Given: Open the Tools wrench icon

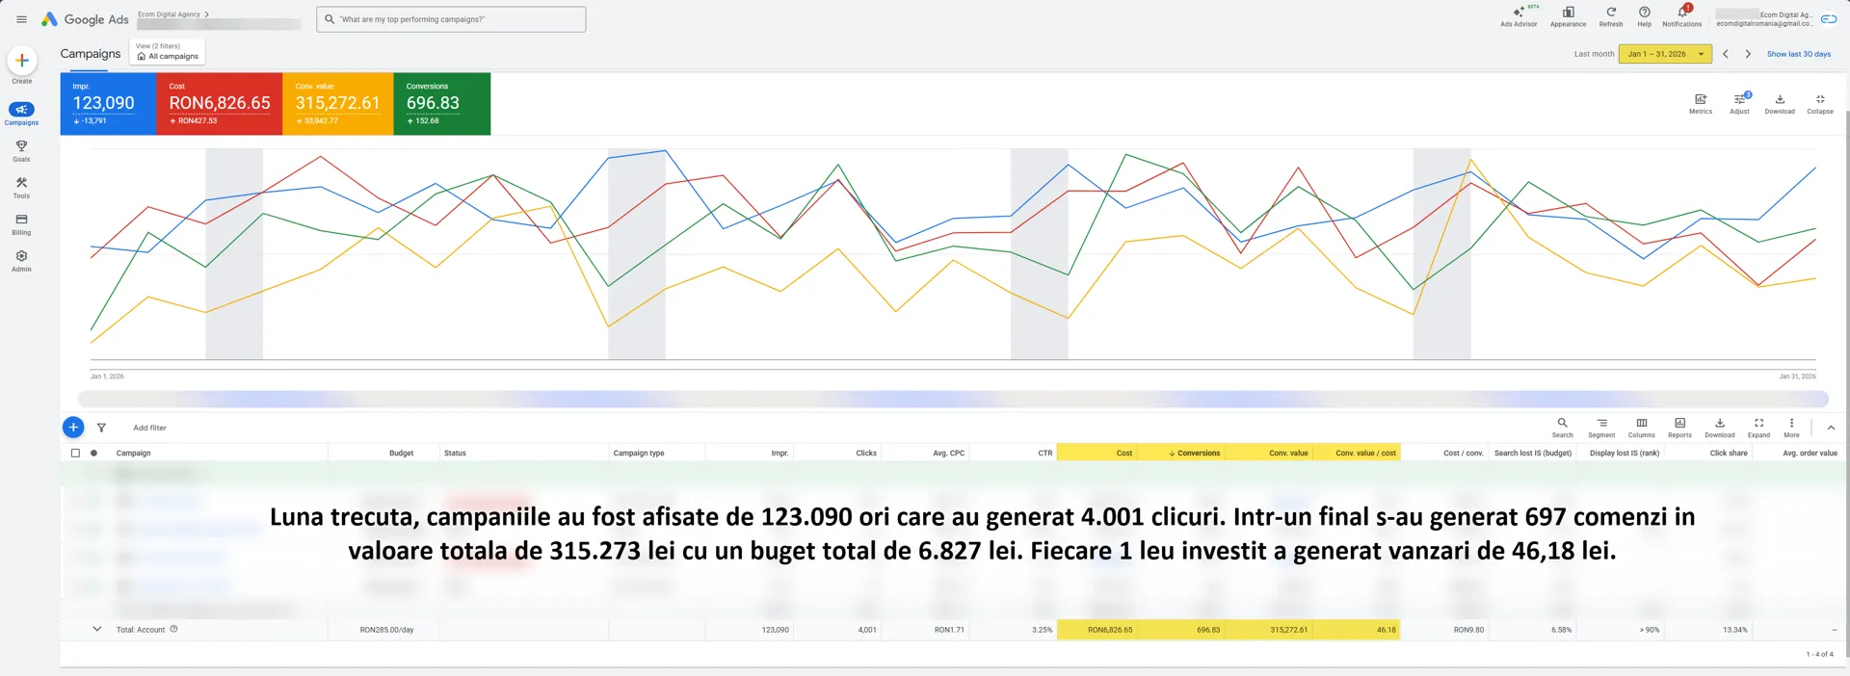Looking at the screenshot, I should (21, 183).
